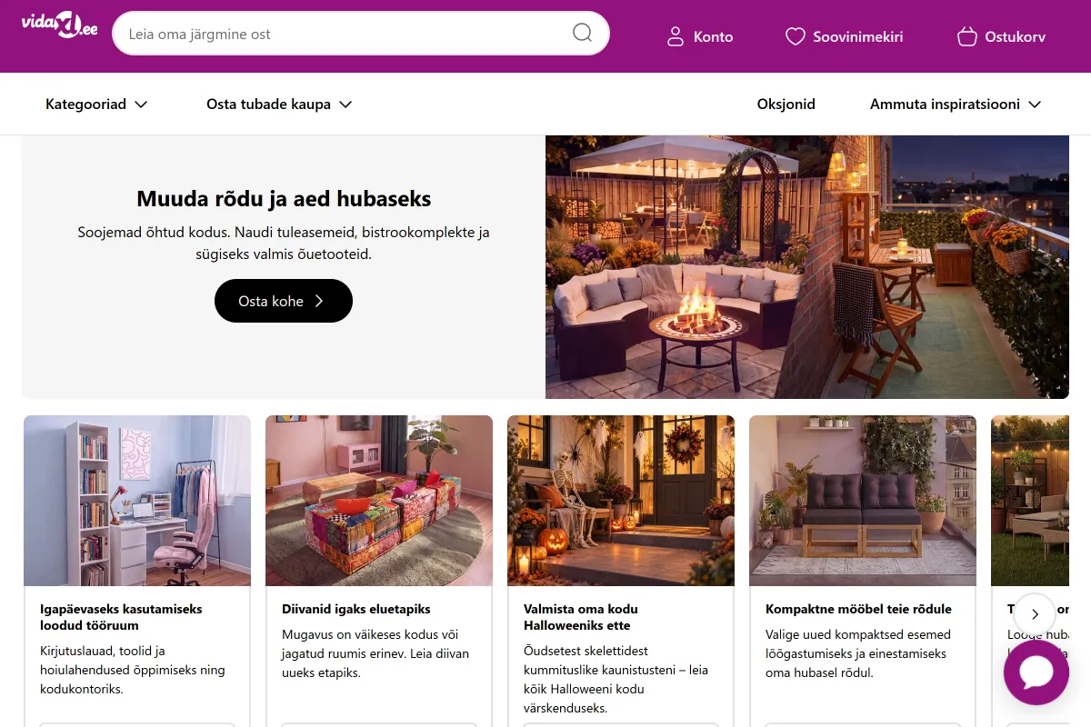
Task: Click the search magnifier icon
Action: point(582,34)
